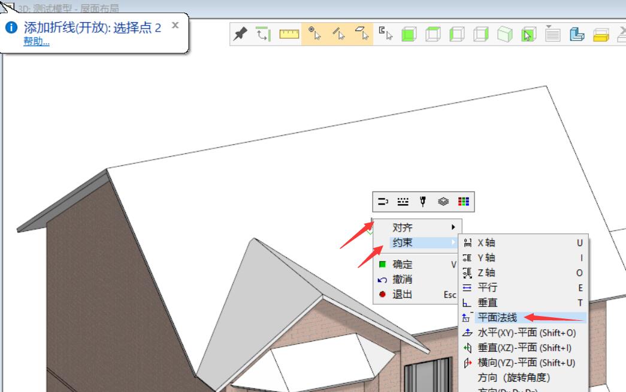Click the 添加折线(开放): 选择点 2 prompt text
The image size is (626, 392).
93,28
